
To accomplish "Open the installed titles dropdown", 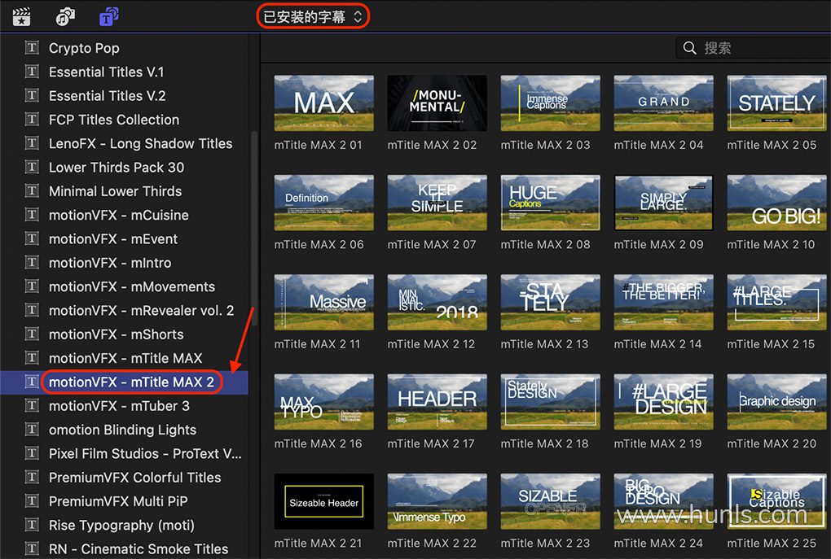I will tap(313, 17).
